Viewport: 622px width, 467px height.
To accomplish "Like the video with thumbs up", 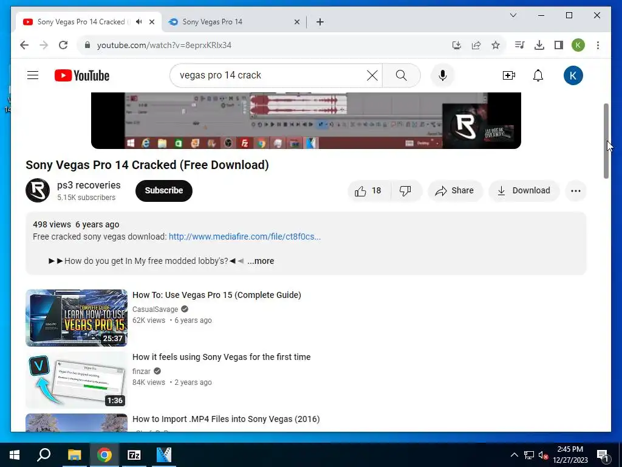I will 369,190.
